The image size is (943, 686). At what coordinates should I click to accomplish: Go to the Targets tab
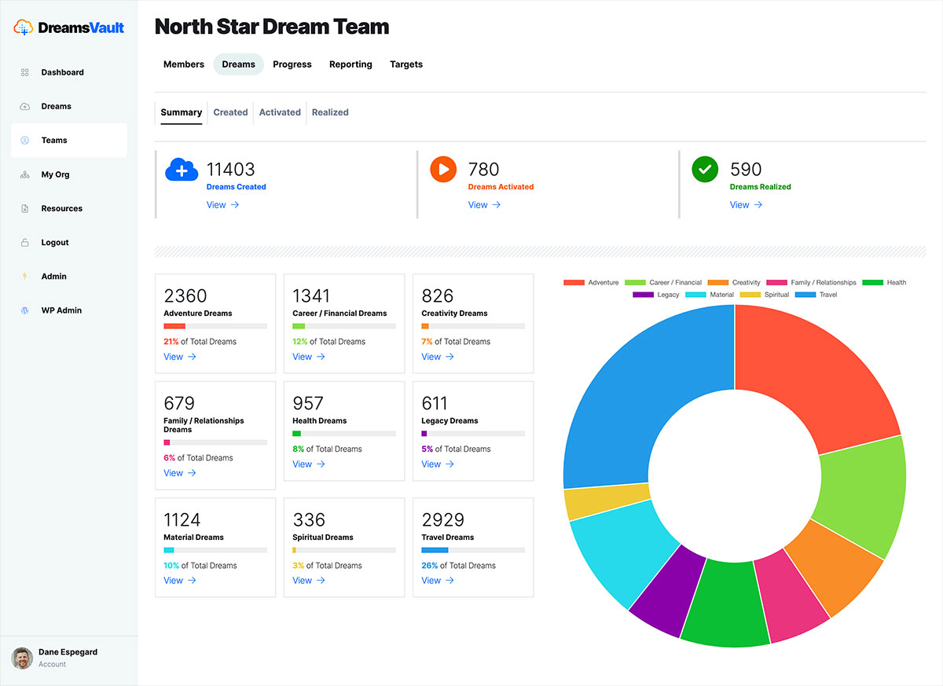[406, 64]
